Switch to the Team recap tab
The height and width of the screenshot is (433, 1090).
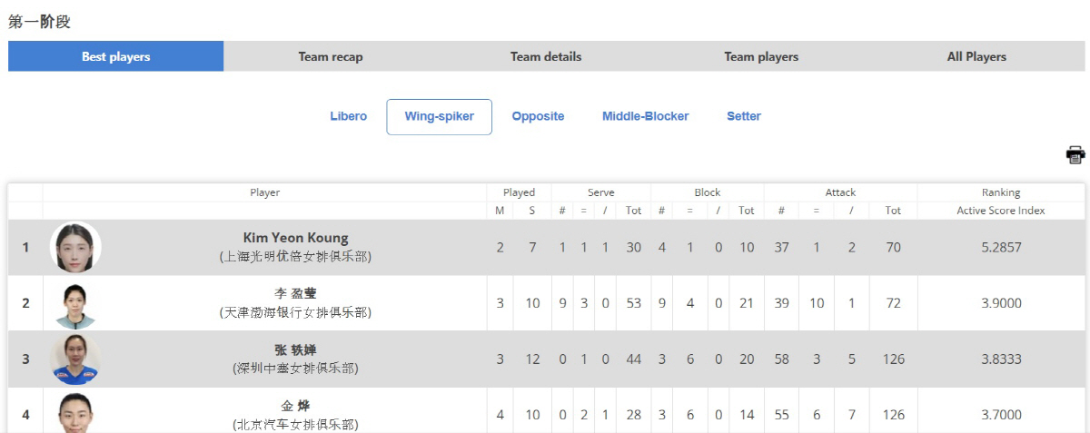[331, 56]
